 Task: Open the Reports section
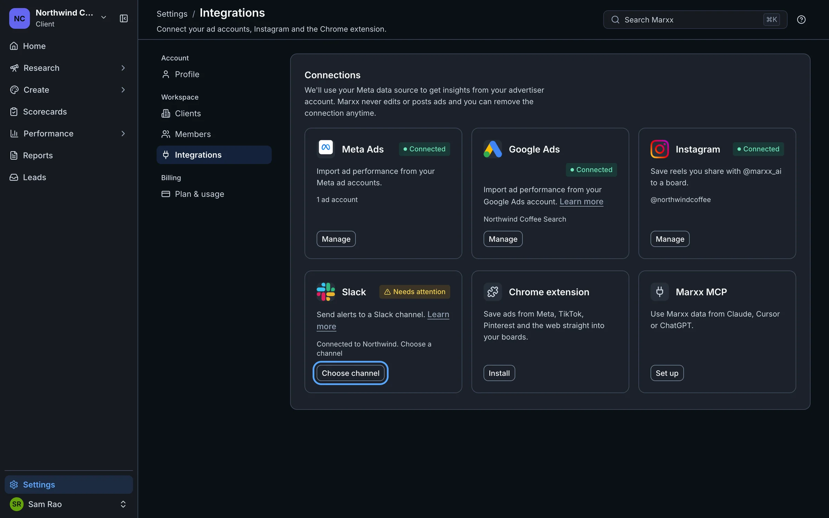[69, 155]
